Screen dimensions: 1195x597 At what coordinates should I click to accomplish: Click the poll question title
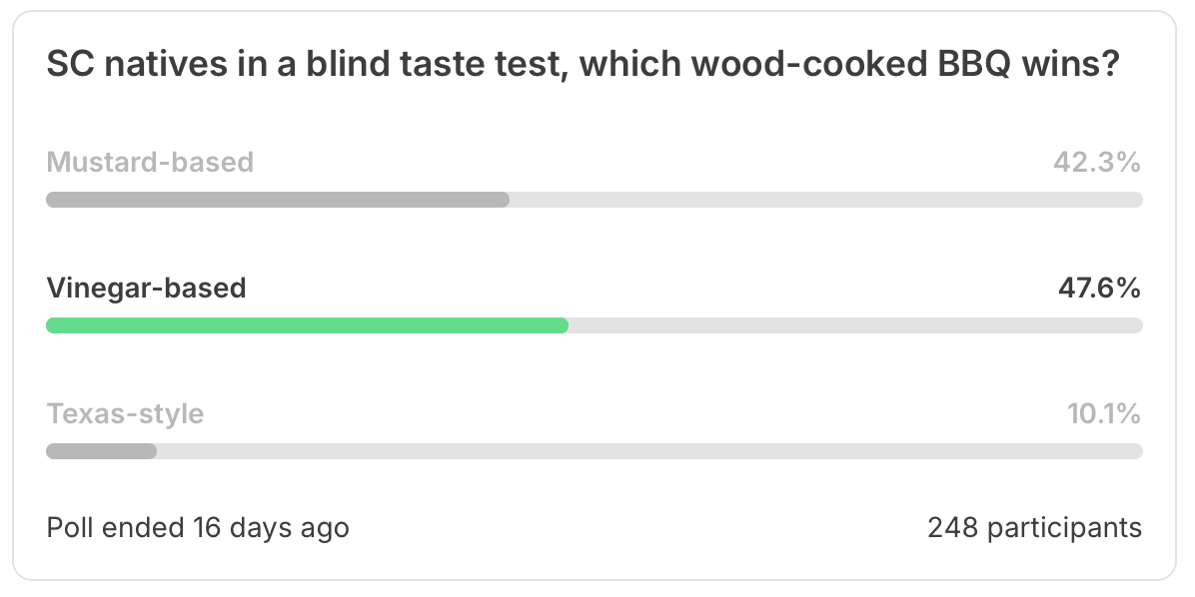(584, 65)
